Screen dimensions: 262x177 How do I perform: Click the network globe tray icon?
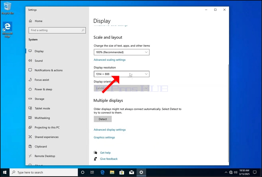(x=231, y=172)
